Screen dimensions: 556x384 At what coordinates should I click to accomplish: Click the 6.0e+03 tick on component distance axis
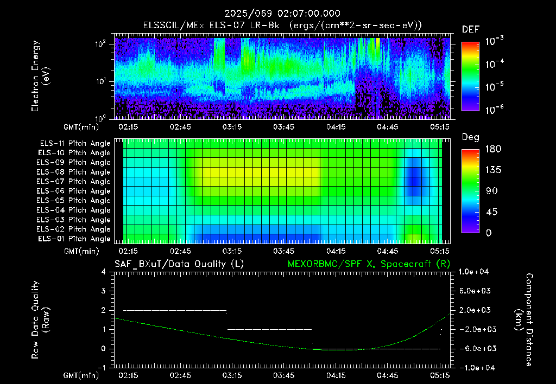(475, 291)
